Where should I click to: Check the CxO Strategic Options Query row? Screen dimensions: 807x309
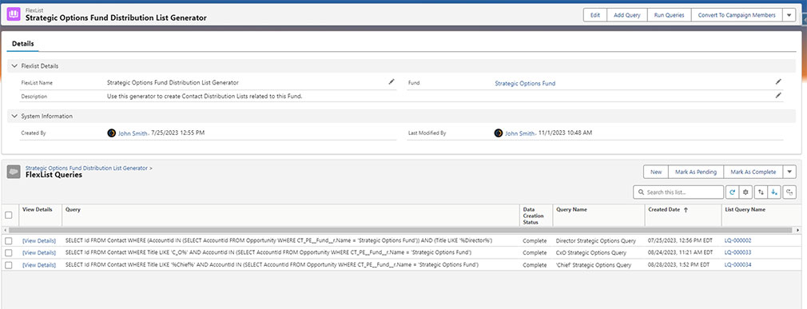(x=9, y=252)
